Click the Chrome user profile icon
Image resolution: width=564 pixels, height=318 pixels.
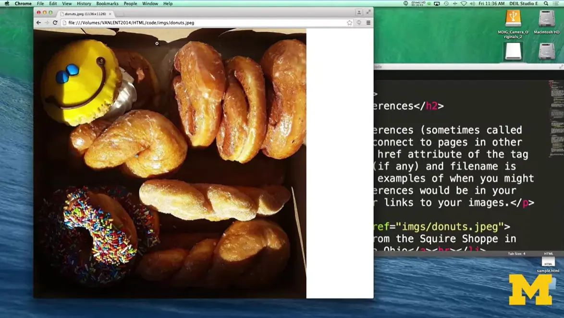pos(358,12)
